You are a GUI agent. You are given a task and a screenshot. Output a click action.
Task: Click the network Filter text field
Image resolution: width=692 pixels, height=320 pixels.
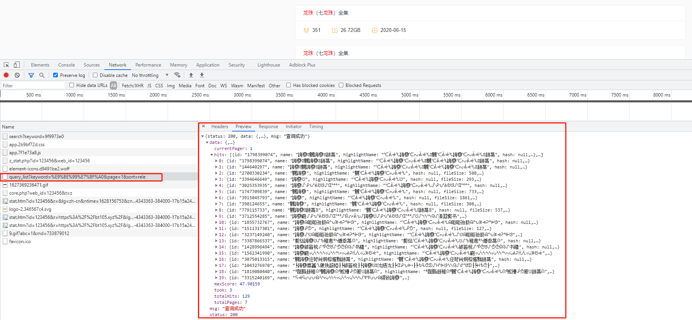pos(33,86)
